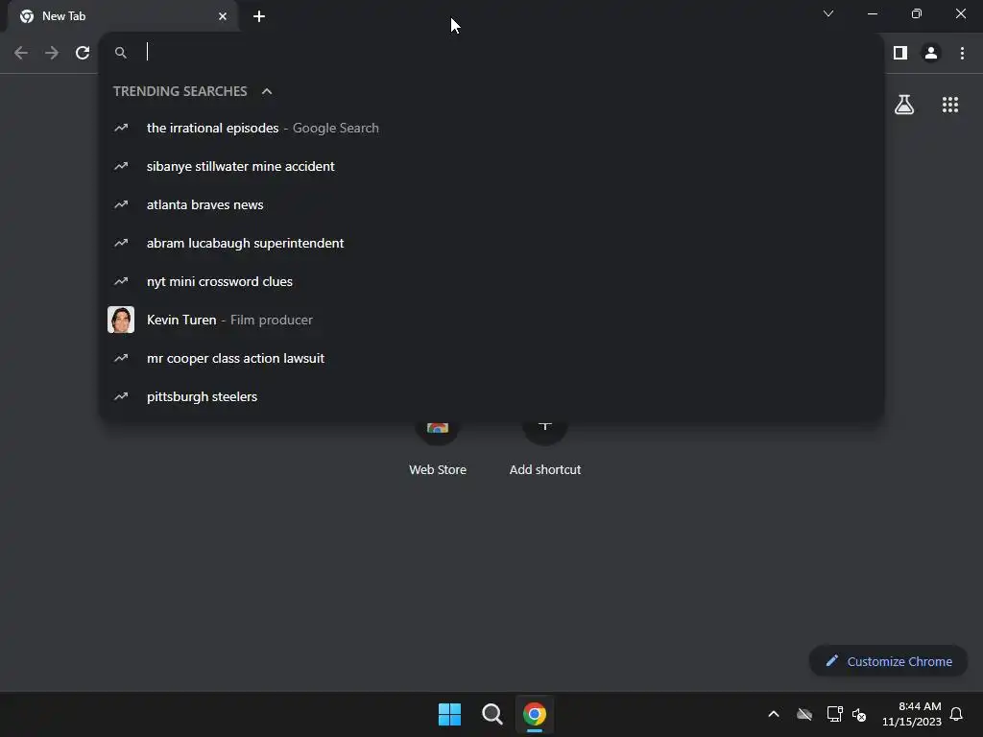Click Kevin Turen's portrait thumbnail

120,320
